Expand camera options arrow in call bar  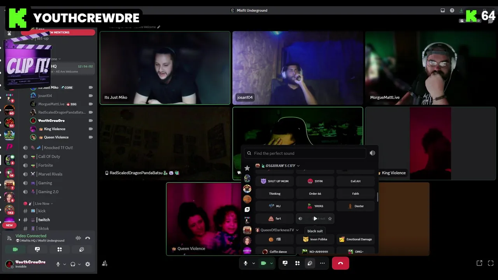pos(271,263)
